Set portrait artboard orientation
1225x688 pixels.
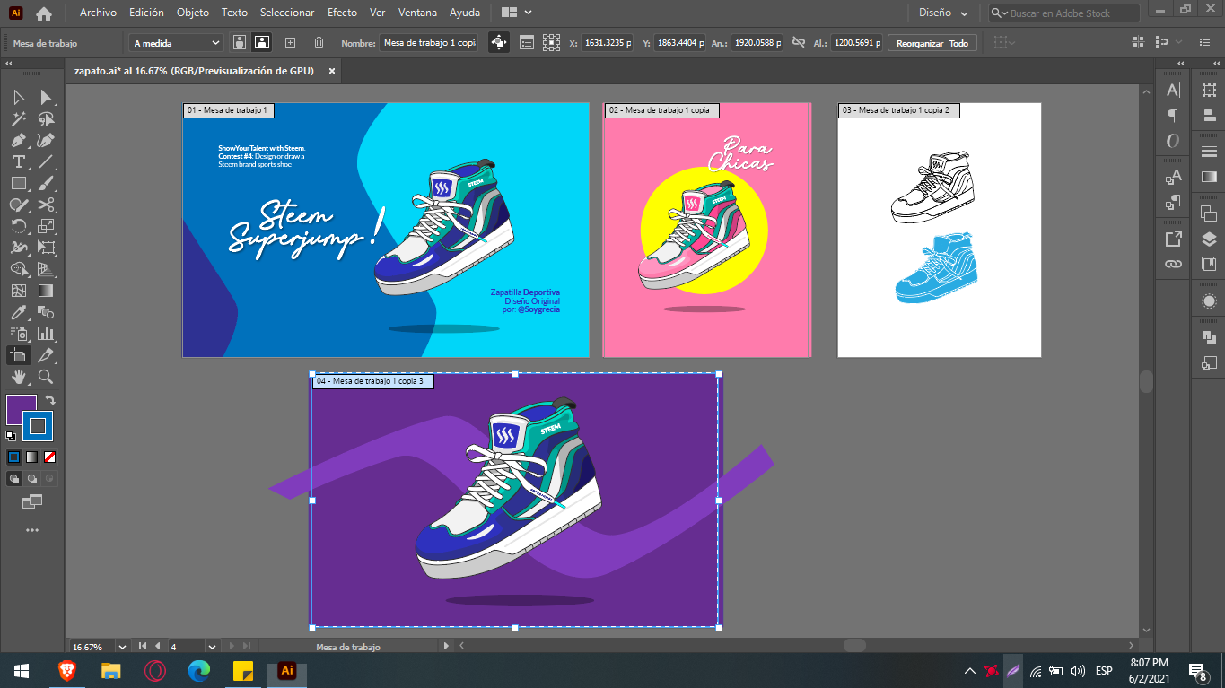coord(240,42)
